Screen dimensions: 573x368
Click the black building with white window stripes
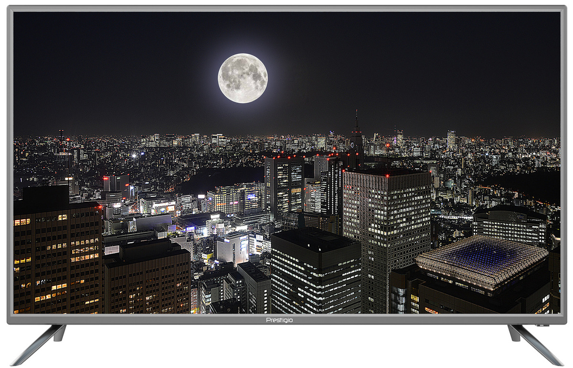tap(315, 276)
